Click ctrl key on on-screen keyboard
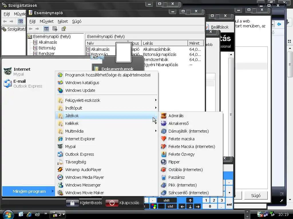 click(170, 206)
